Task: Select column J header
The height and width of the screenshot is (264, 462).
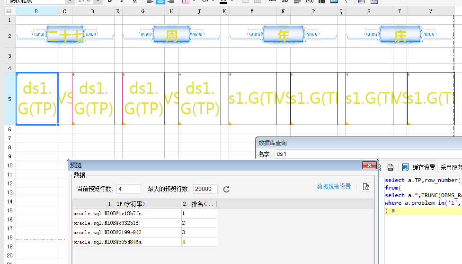Action: coord(199,11)
